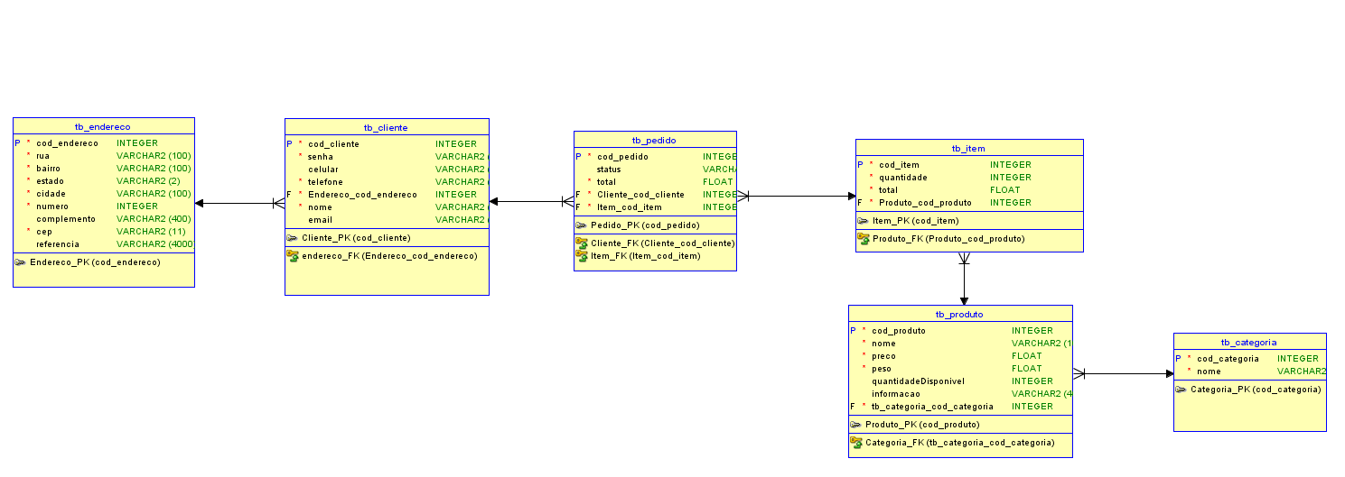The width and height of the screenshot is (1345, 477).
Task: Select the Endereco_cod_endereco column in tb_cliente
Action: (387, 194)
